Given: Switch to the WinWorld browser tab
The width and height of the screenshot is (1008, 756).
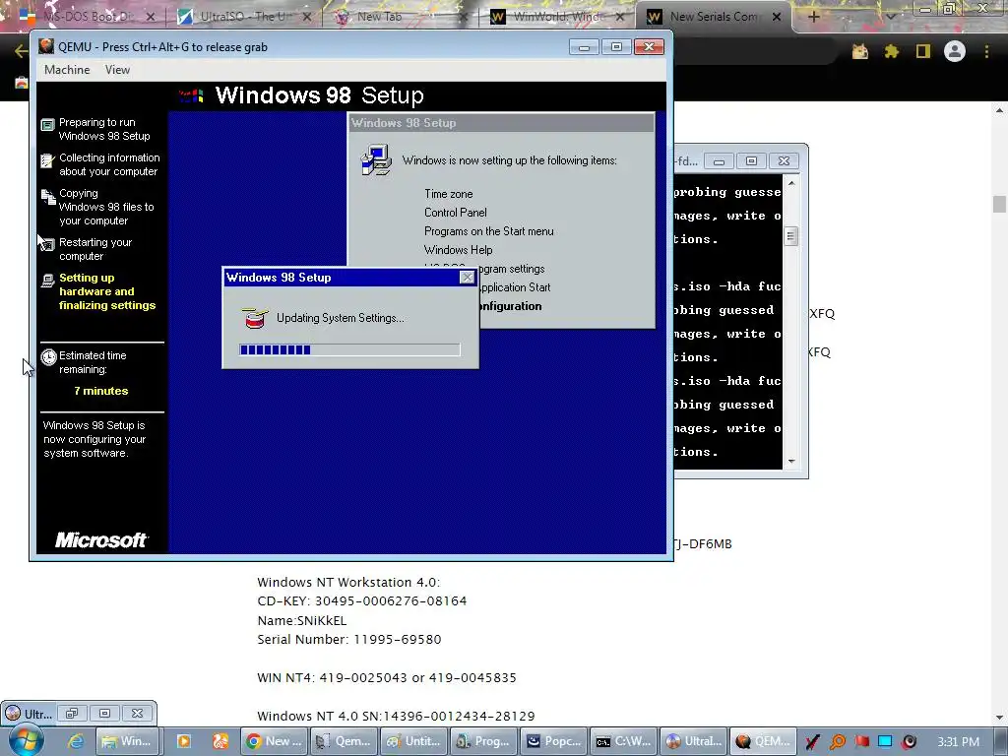Looking at the screenshot, I should click(x=557, y=17).
